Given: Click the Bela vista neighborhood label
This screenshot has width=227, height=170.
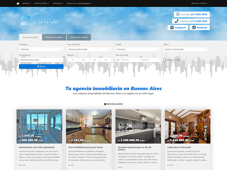Looking at the screenshot, I should [x=22, y=165].
